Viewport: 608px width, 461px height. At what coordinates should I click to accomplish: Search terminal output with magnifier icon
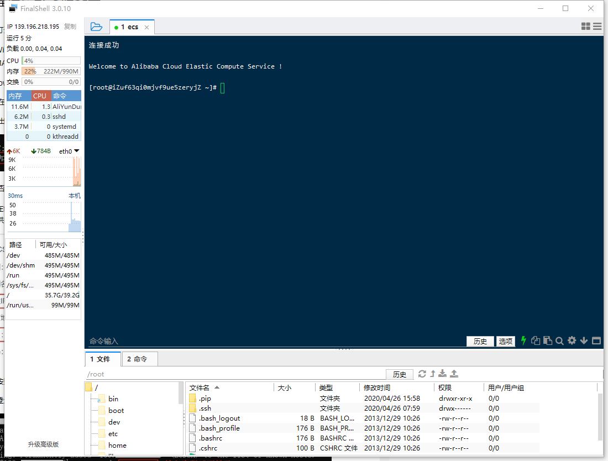559,341
